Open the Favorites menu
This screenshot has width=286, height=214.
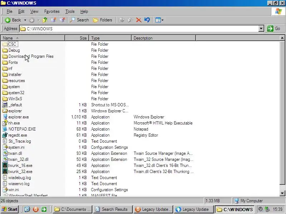tap(52, 11)
